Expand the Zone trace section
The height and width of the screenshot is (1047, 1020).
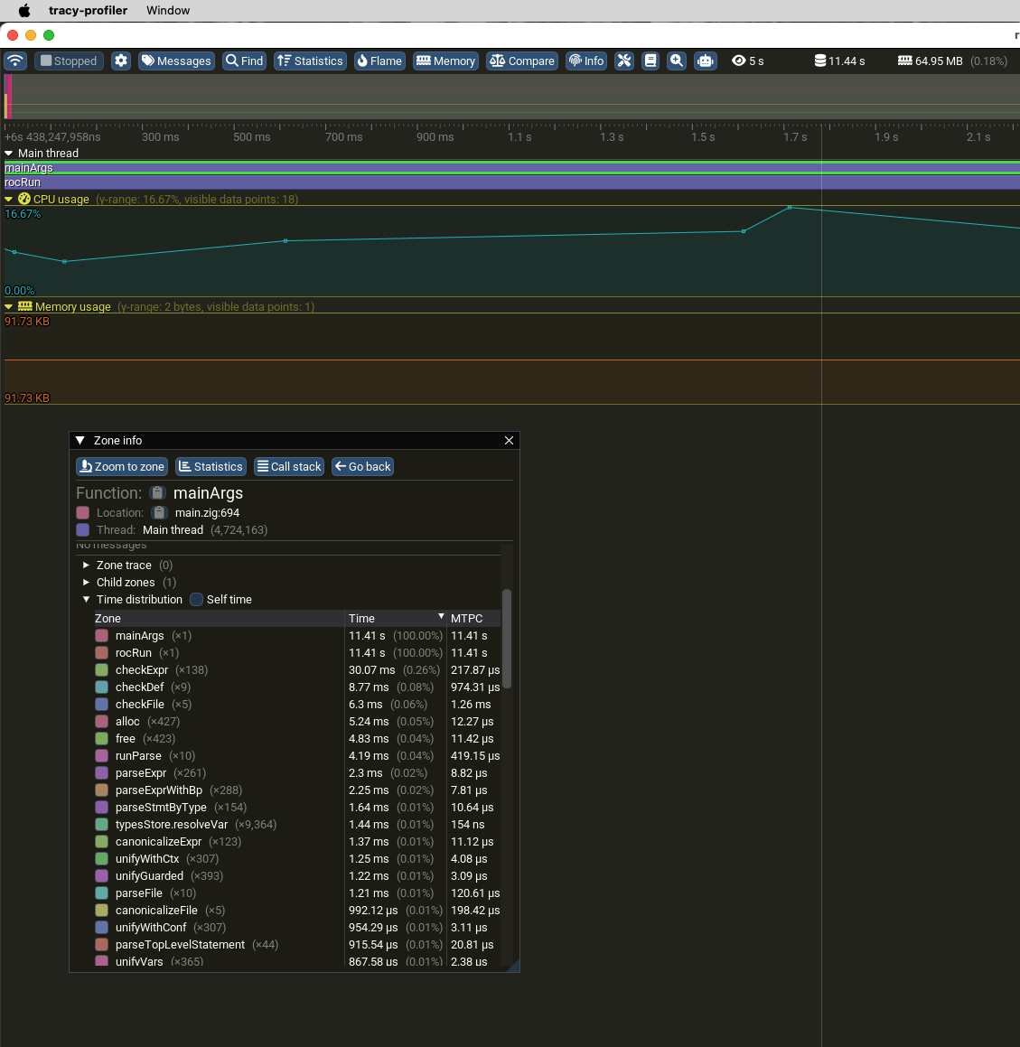pos(87,566)
